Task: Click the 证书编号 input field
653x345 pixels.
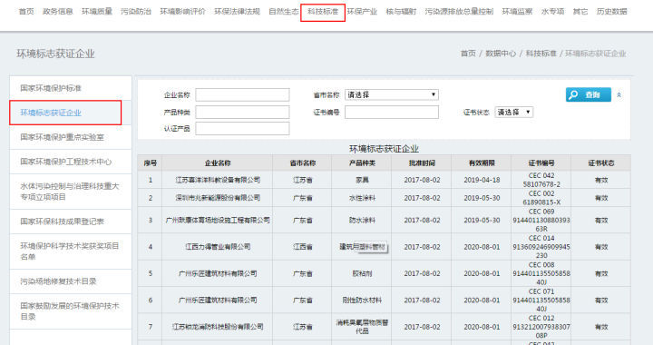Action: pos(392,112)
